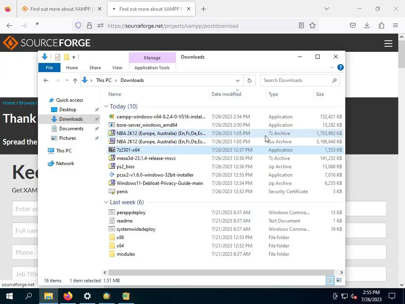405x304 pixels.
Task: Open the Firefox list all tabs dropdown
Action: 326,9
